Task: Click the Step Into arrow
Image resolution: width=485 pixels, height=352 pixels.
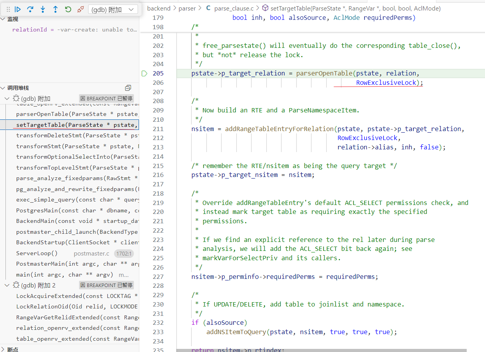Action: pyautogui.click(x=43, y=9)
